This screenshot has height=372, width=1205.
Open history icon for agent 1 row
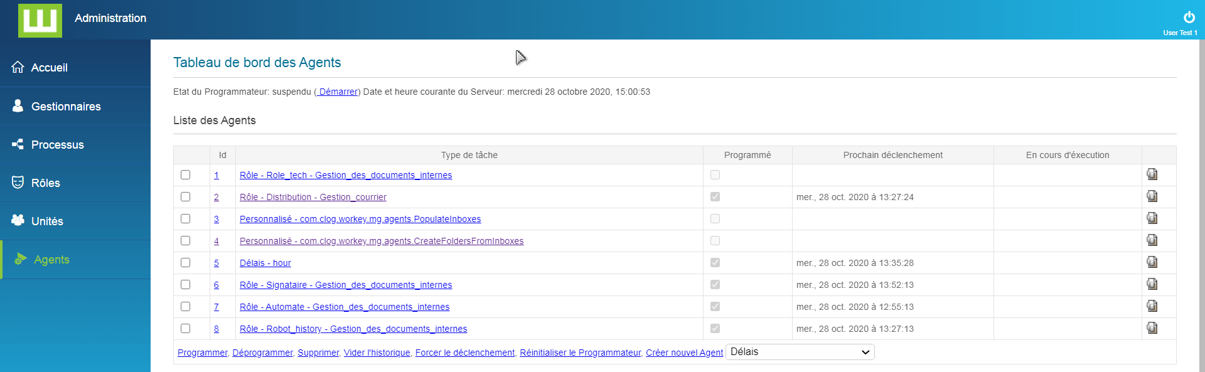(x=1152, y=174)
